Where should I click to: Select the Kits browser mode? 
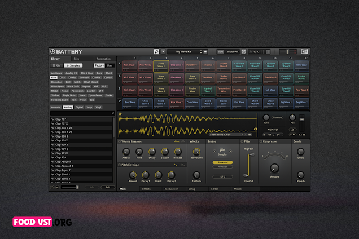57,65
